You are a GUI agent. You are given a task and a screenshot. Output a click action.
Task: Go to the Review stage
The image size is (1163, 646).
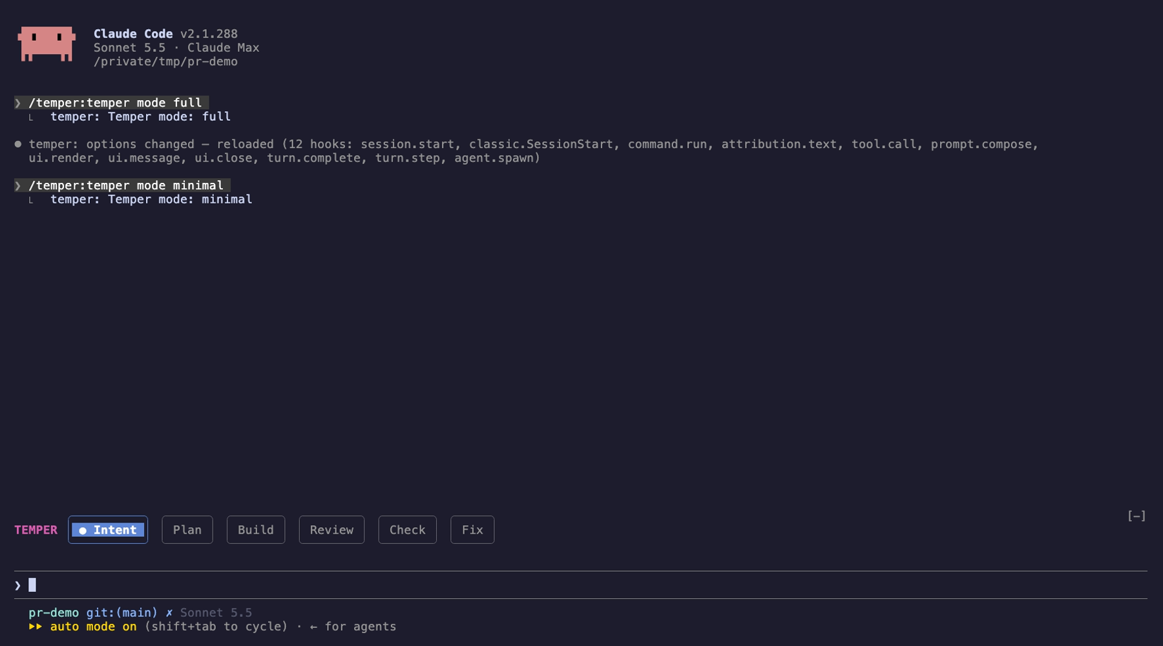(331, 530)
